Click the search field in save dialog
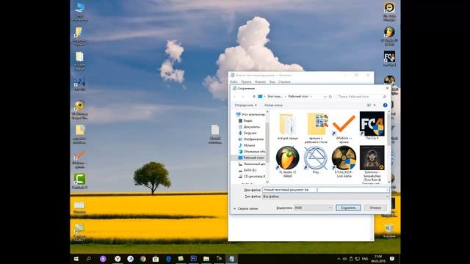This screenshot has width=470, height=264. (361, 97)
